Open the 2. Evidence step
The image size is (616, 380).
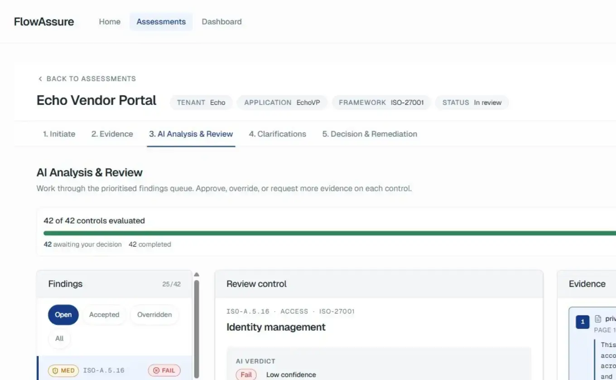tap(112, 134)
